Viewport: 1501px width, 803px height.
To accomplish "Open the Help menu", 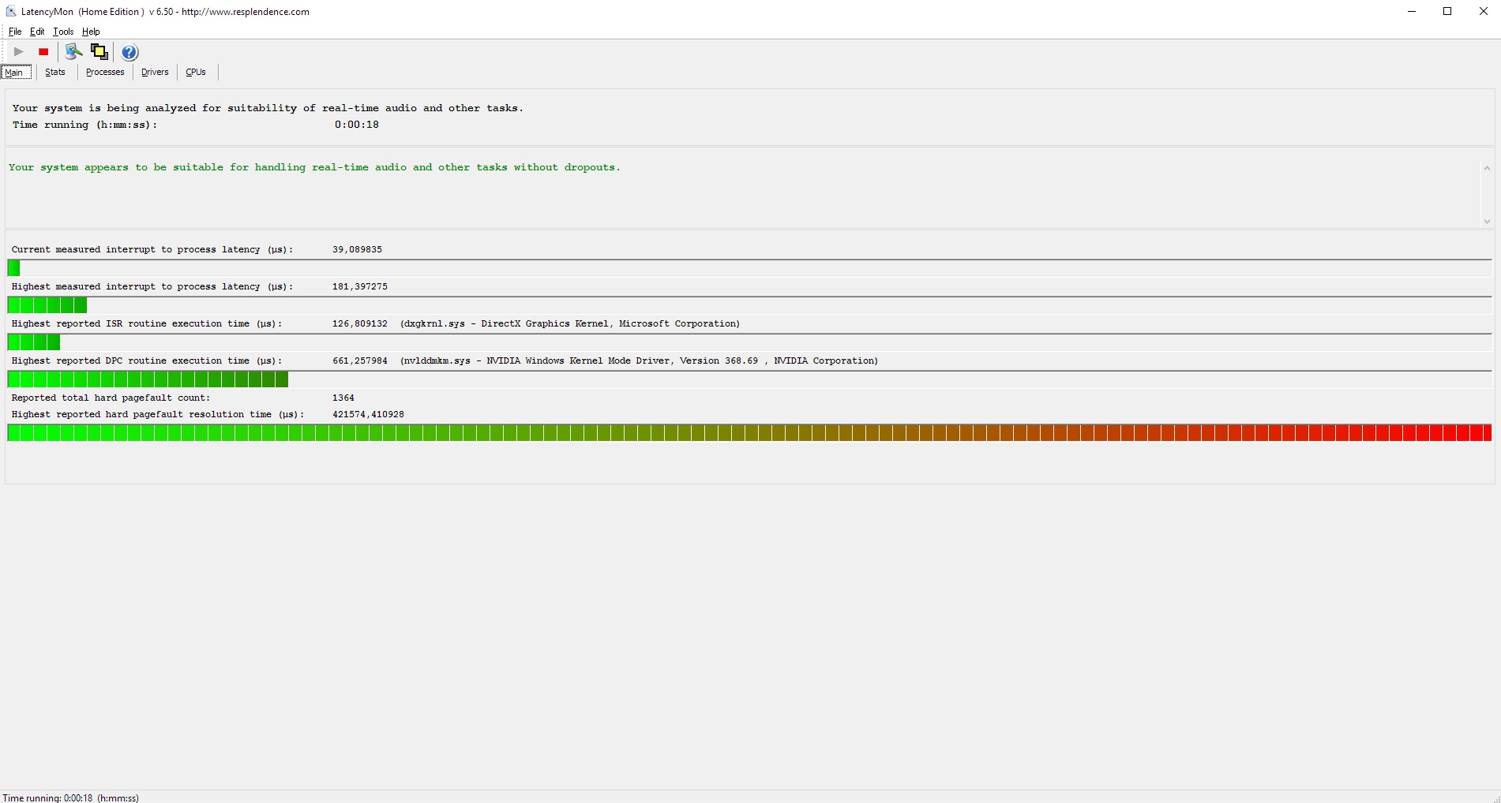I will click(x=91, y=32).
